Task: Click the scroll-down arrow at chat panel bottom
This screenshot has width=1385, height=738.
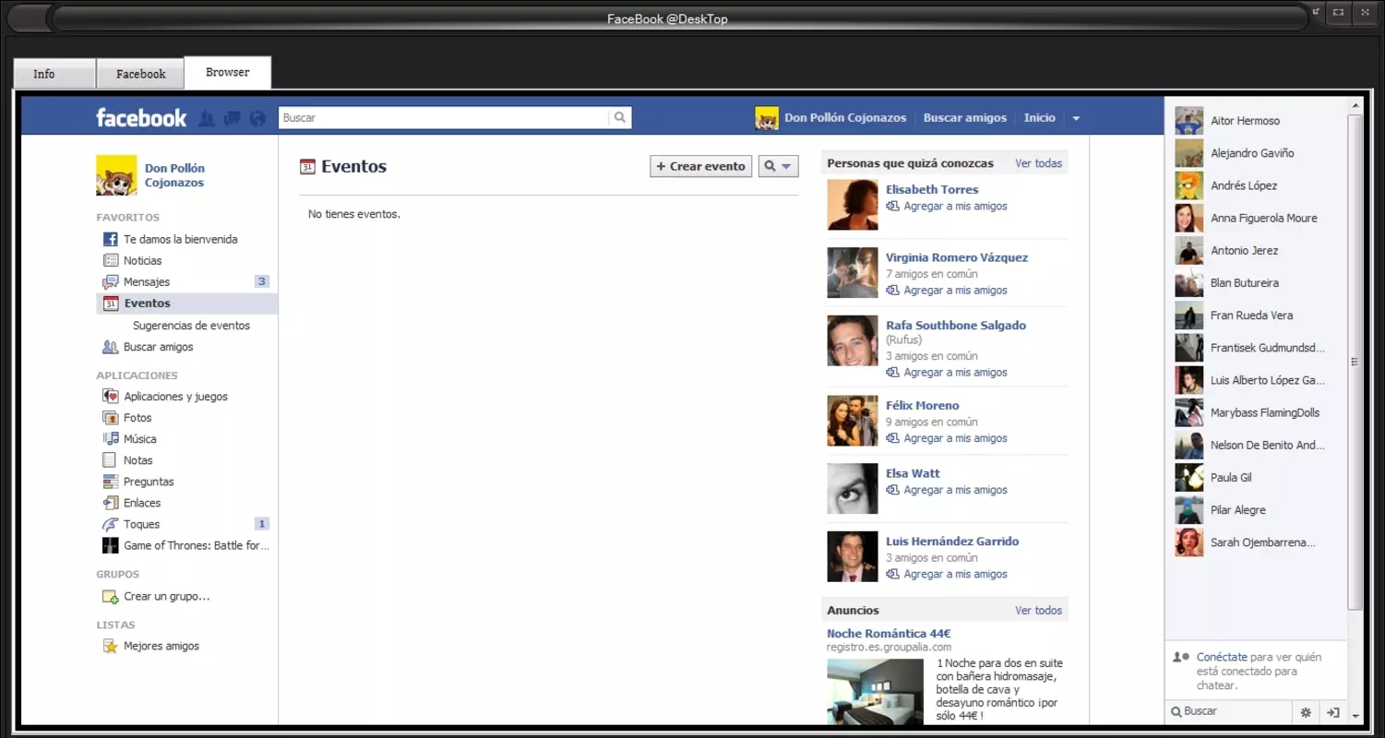Action: coord(1355,716)
